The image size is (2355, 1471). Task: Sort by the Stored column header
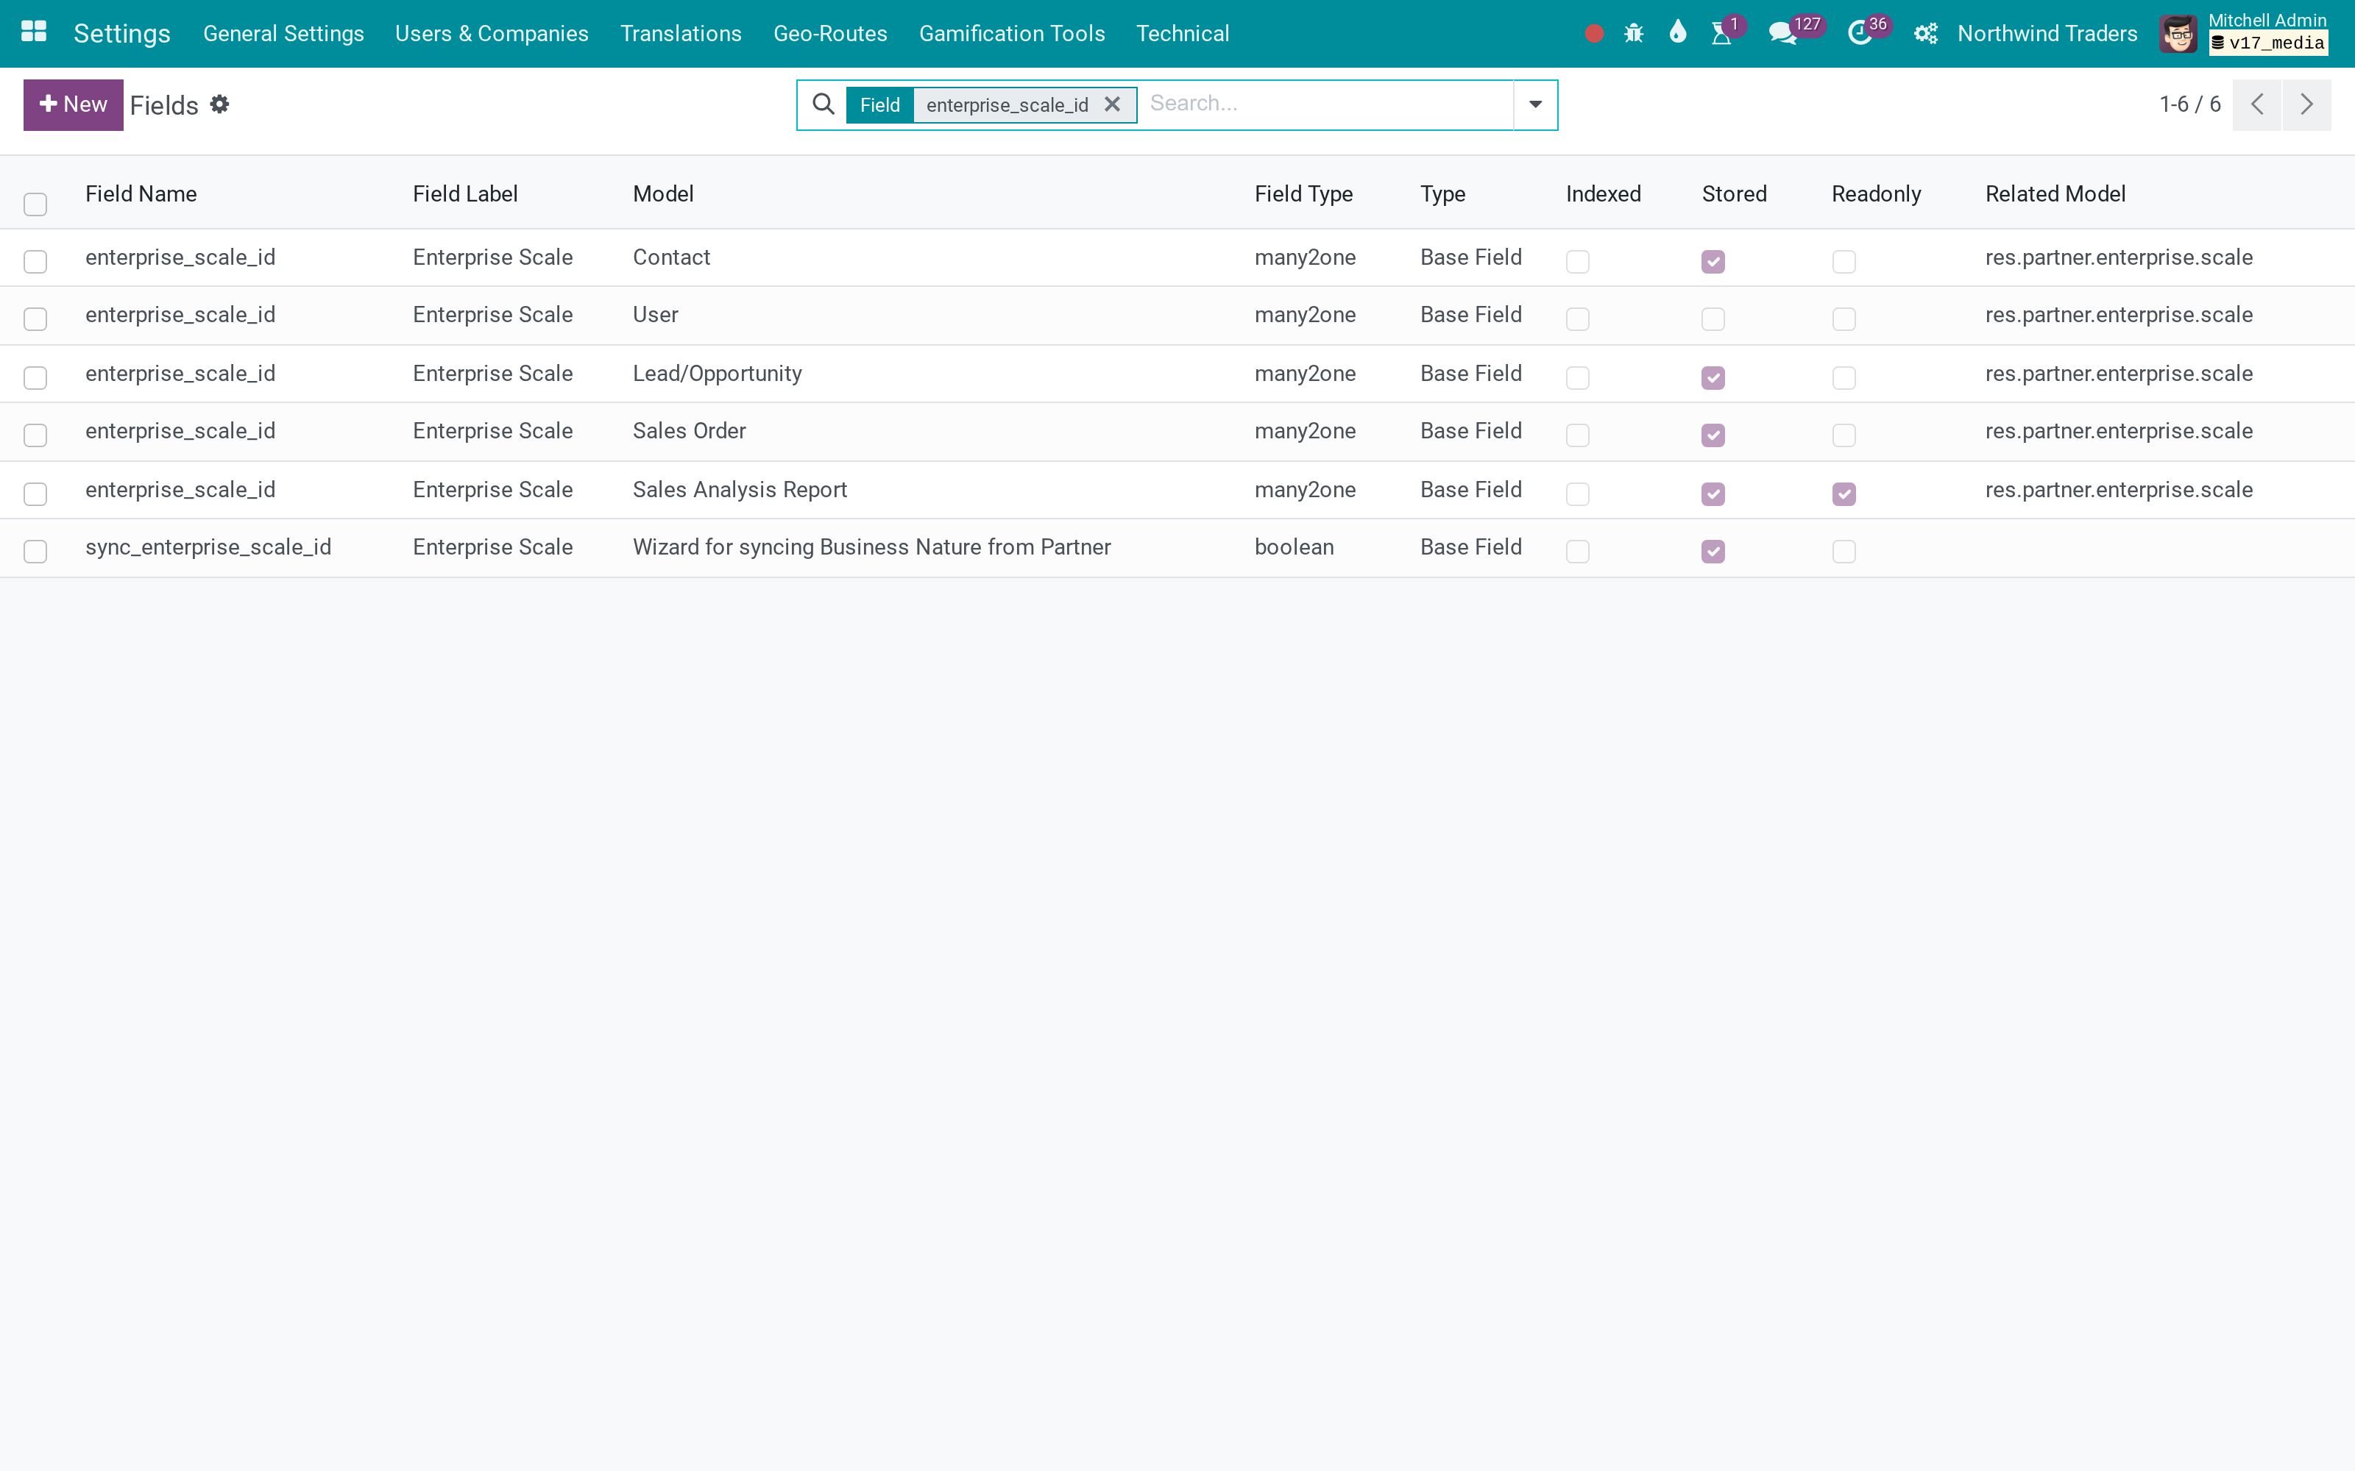pos(1735,193)
